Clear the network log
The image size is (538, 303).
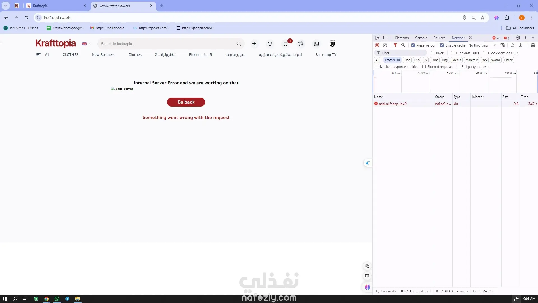click(385, 45)
